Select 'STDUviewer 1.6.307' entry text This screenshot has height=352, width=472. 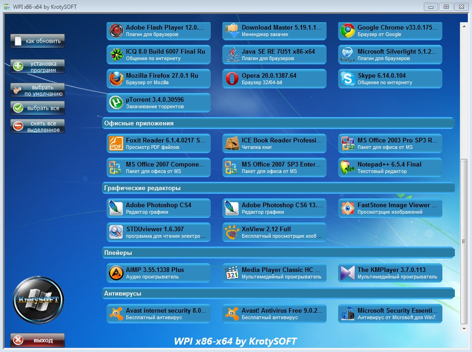pyautogui.click(x=155, y=229)
